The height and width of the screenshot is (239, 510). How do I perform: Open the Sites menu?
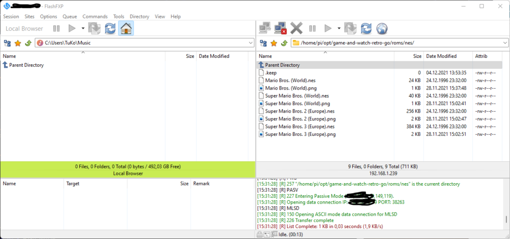tap(29, 16)
